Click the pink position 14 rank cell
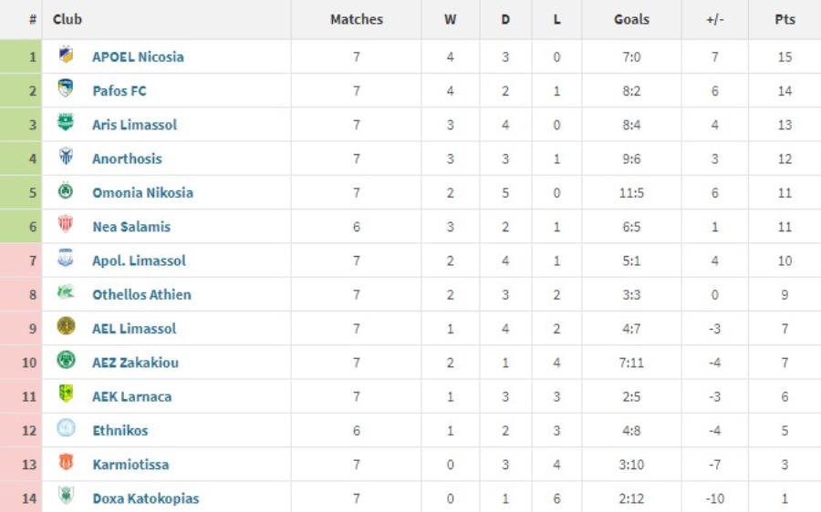Image resolution: width=821 pixels, height=512 pixels. tap(21, 497)
